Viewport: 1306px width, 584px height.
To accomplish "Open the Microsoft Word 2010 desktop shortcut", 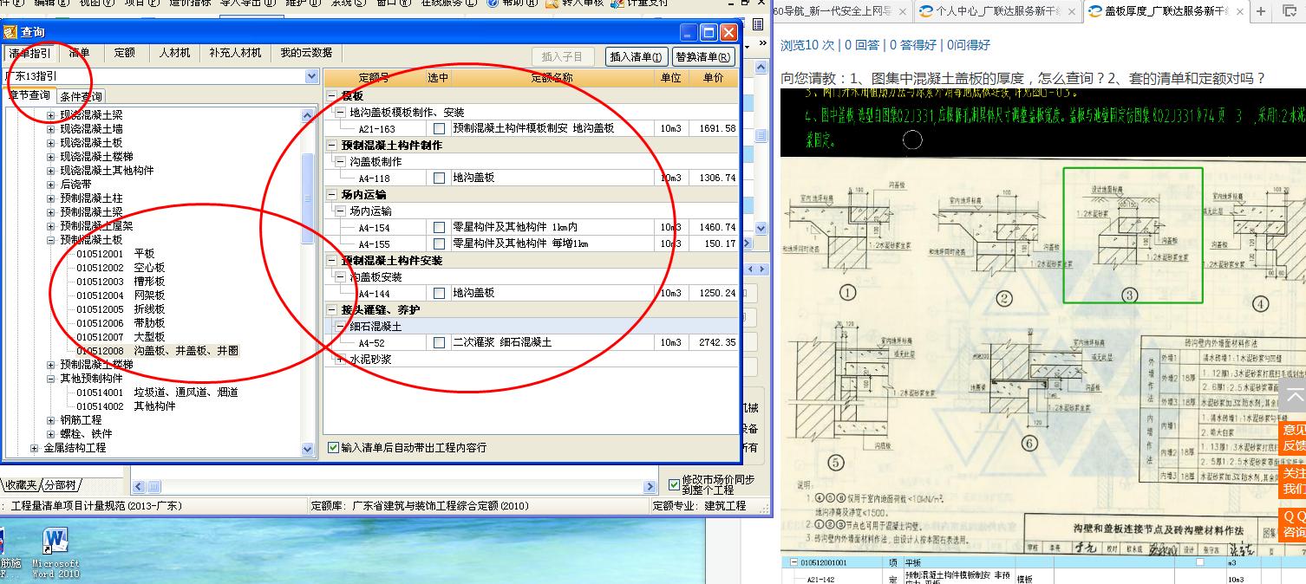I will pyautogui.click(x=56, y=551).
